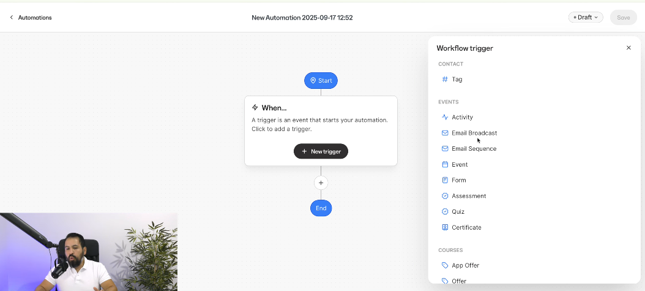Add a step with the plus button
Screen dimensions: 645x291
click(321, 183)
